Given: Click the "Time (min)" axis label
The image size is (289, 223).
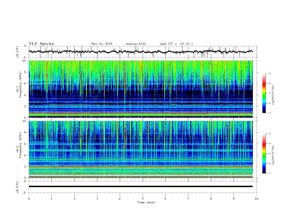Looking at the screenshot, I should tap(146, 202).
